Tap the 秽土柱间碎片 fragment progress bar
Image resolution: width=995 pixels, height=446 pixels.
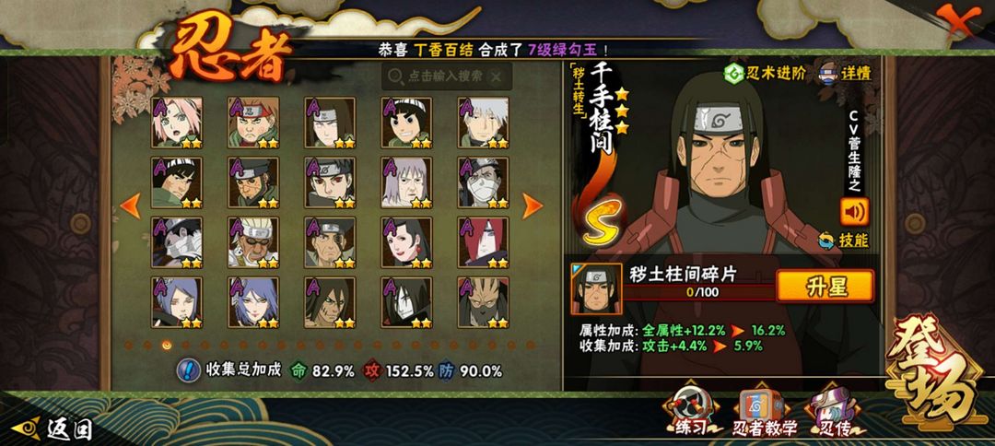(698, 292)
